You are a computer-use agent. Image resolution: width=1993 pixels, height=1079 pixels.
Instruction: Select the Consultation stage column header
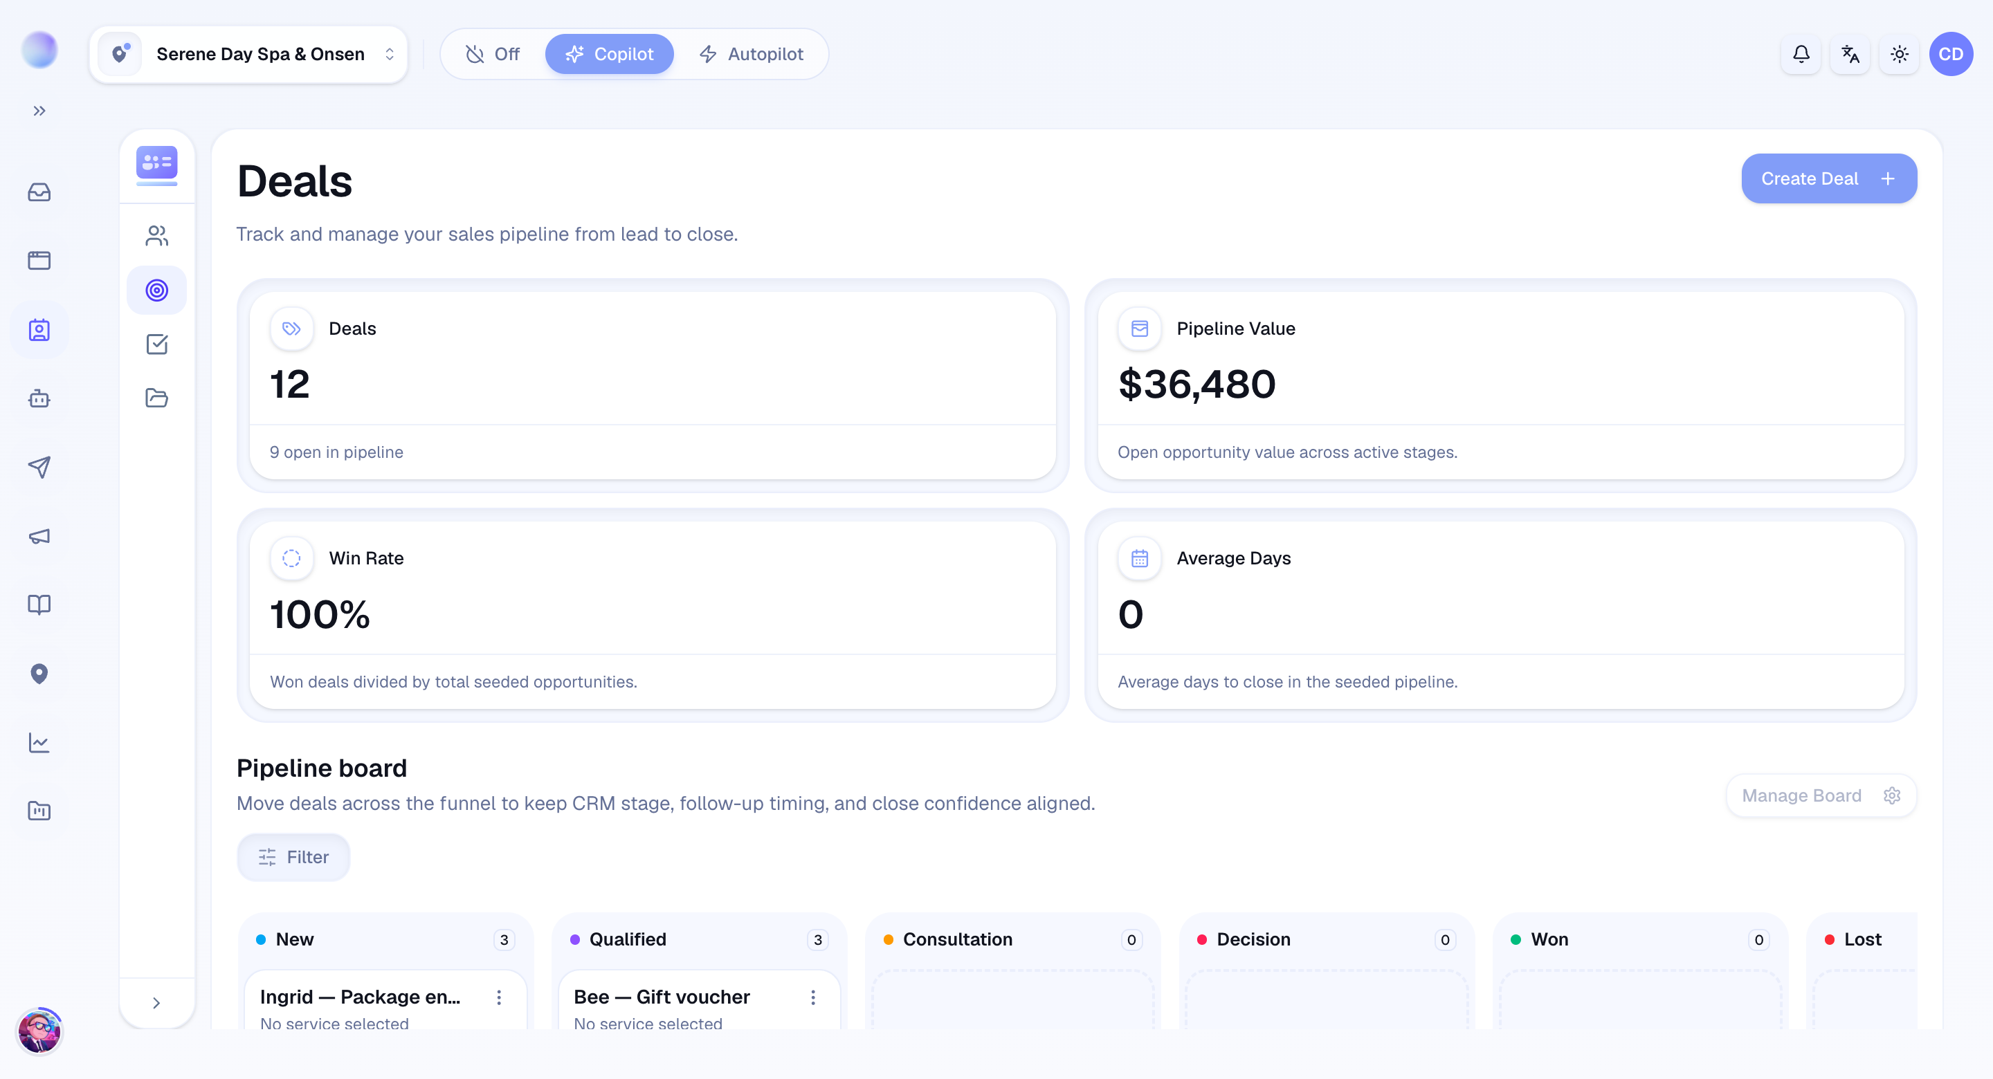point(1012,940)
